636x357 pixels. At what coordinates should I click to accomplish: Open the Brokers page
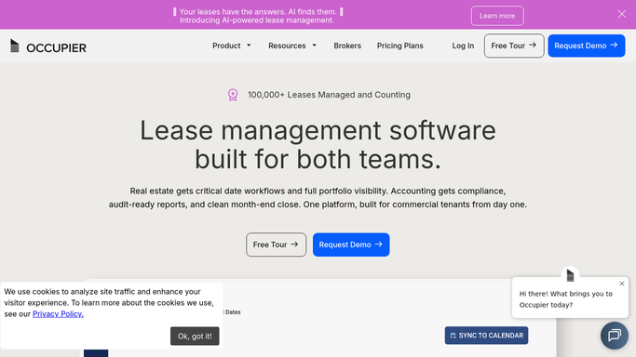coord(347,46)
